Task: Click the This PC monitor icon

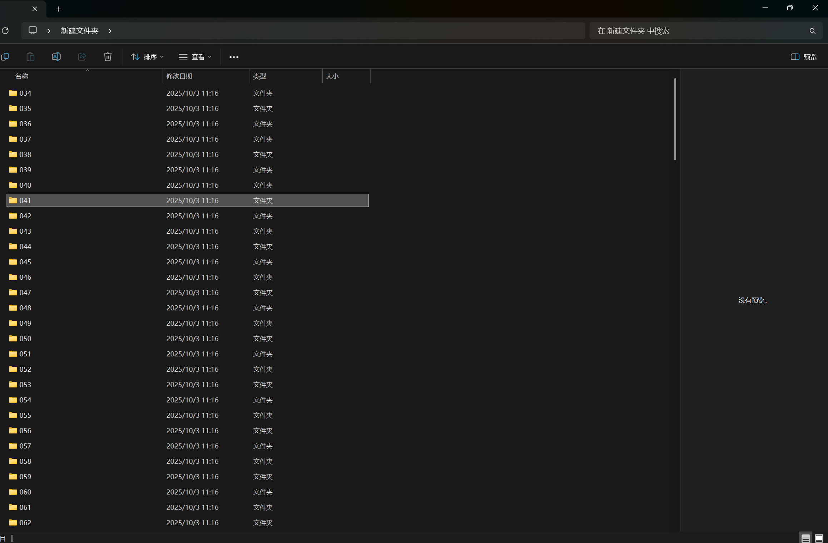Action: coord(33,31)
